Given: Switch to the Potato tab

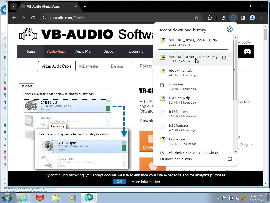Looking at the screenshot, I should coord(146,66).
